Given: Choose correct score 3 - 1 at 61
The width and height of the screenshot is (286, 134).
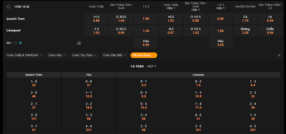Looking at the screenshot, I should pos(34,128).
